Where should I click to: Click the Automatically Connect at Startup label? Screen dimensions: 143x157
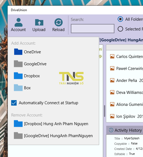[x=48, y=103]
